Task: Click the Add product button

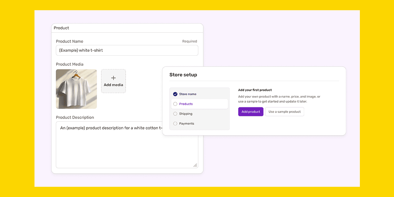Action: tap(251, 112)
